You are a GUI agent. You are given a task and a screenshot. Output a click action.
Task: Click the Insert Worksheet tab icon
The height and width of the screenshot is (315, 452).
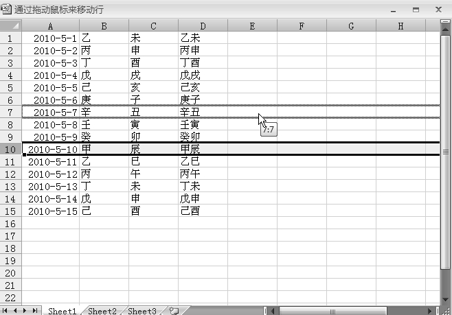174,311
